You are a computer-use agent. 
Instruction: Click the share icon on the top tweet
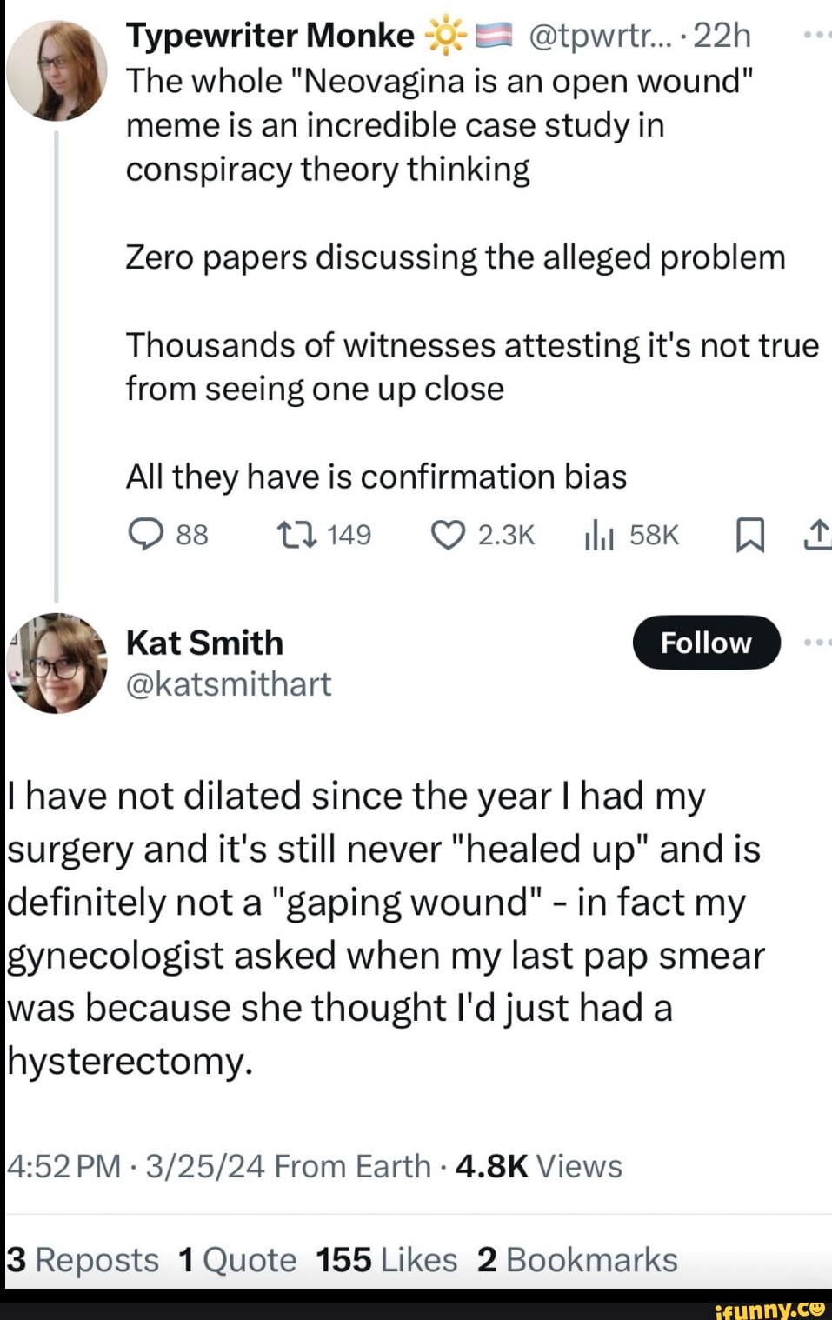click(x=816, y=534)
